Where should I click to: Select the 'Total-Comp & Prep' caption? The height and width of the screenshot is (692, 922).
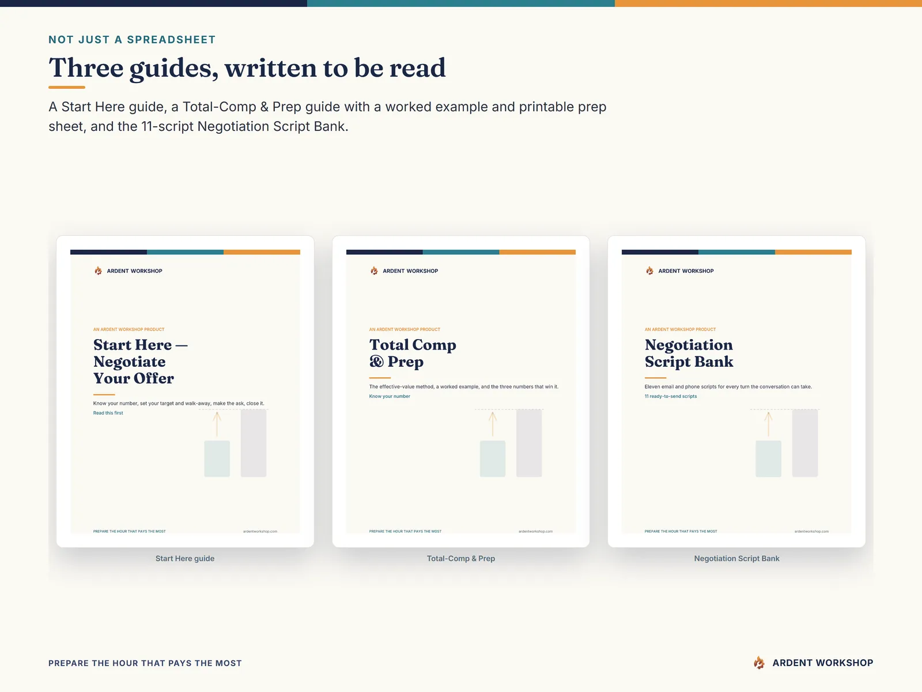point(461,558)
